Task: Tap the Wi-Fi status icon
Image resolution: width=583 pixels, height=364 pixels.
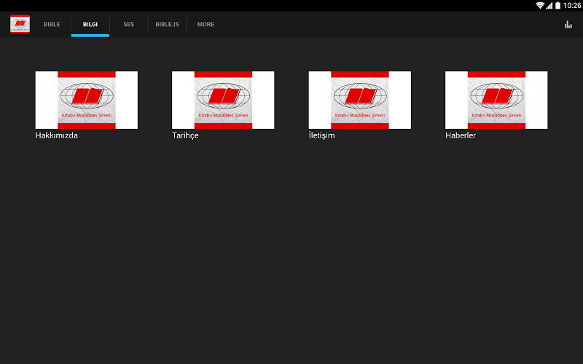Action: [540, 6]
